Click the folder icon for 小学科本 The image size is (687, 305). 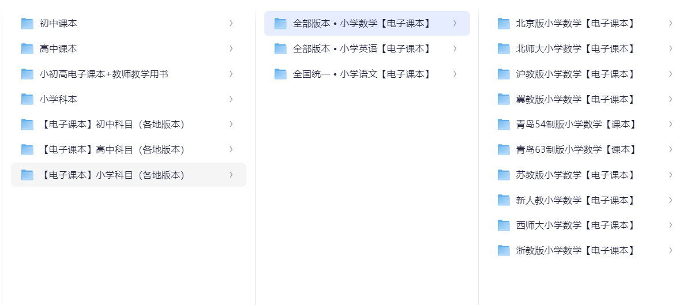coord(27,99)
